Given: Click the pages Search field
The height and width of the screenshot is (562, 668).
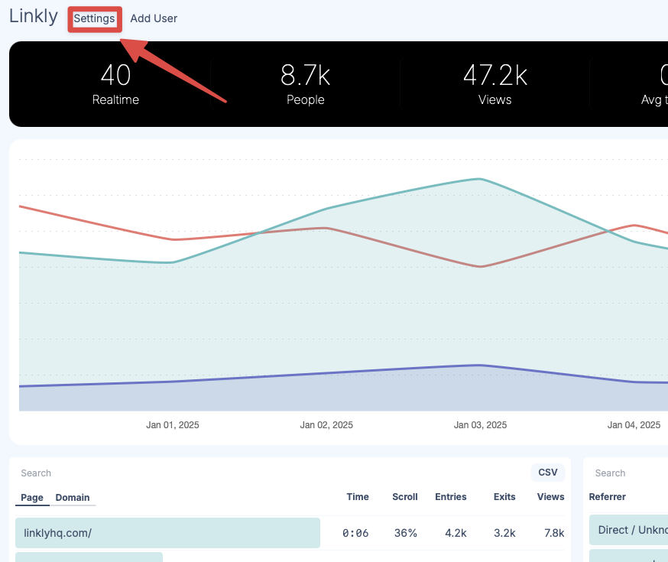Looking at the screenshot, I should click(x=76, y=473).
